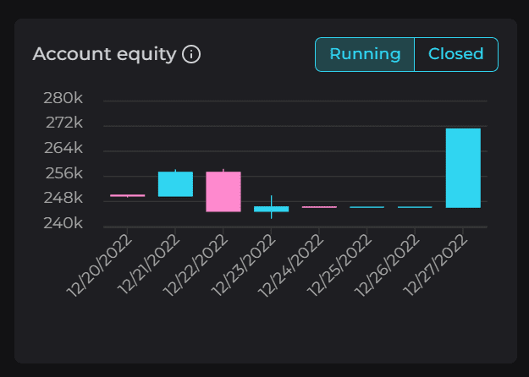Click the Account equity title
Image resolution: width=529 pixels, height=377 pixels.
105,54
